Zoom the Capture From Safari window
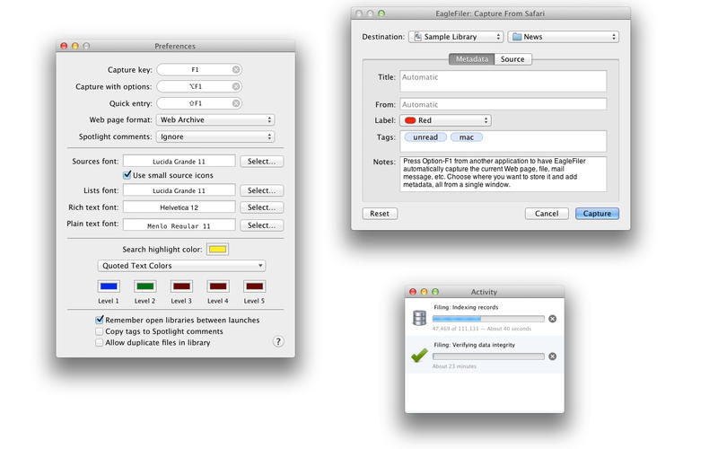The image size is (718, 449). coord(381,13)
